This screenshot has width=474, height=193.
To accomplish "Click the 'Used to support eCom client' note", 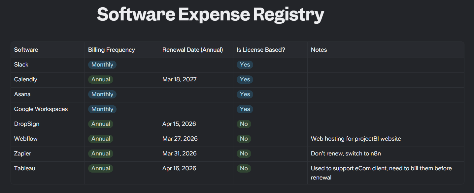I will click(381, 173).
